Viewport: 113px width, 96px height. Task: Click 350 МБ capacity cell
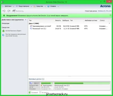tap(59, 26)
